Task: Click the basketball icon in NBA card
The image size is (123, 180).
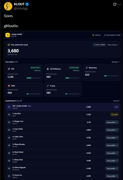Action: pos(9,86)
